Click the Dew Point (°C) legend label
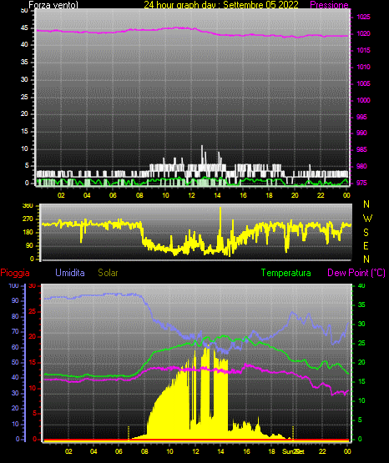Image resolution: width=389 pixels, height=463 pixels. pos(356,273)
